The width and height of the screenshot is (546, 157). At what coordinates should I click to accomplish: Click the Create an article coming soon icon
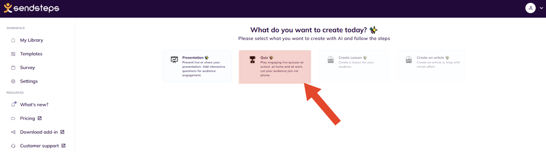[x=409, y=60]
